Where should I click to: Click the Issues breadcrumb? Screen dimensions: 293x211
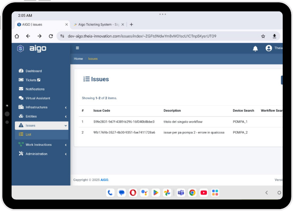(93, 59)
